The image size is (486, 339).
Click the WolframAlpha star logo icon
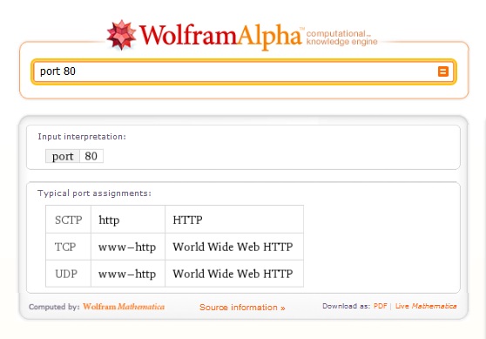(x=121, y=35)
